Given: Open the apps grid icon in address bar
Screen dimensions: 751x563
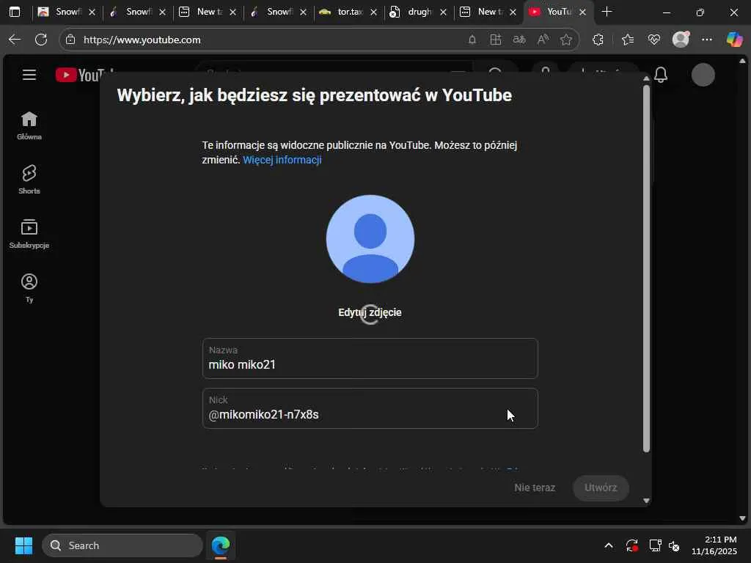Looking at the screenshot, I should 496,40.
